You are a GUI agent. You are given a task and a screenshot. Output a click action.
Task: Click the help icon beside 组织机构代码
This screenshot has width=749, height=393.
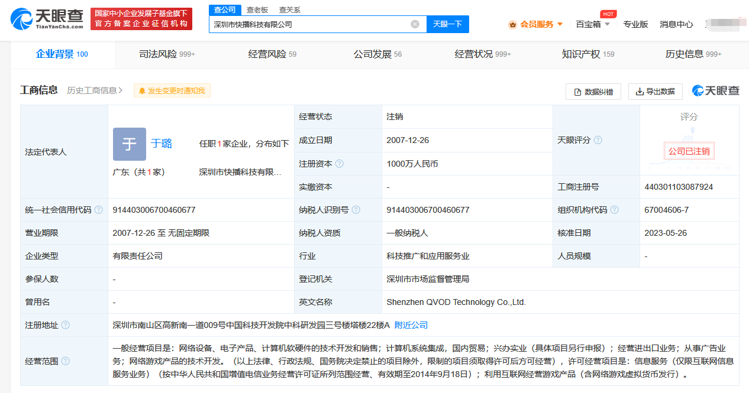[x=615, y=210]
